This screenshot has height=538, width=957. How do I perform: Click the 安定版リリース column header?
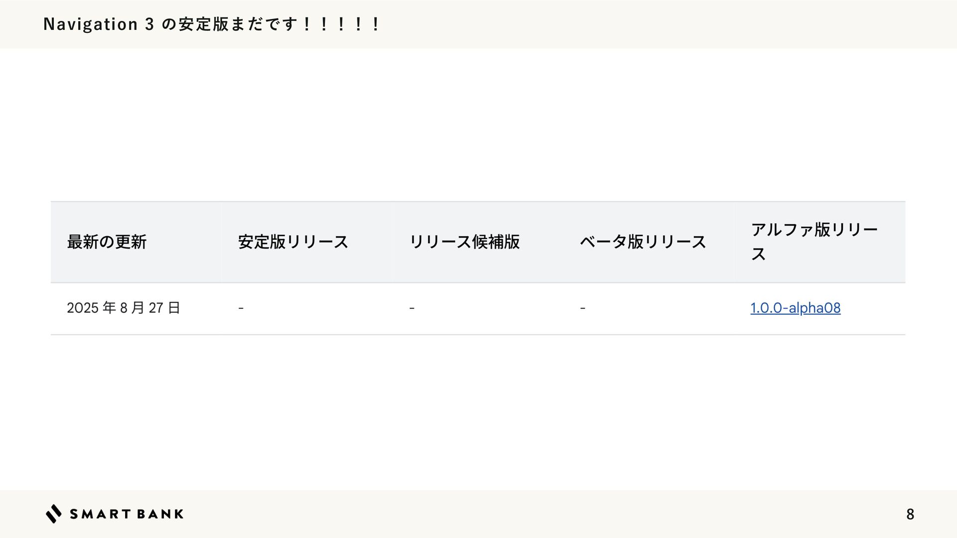coord(293,242)
